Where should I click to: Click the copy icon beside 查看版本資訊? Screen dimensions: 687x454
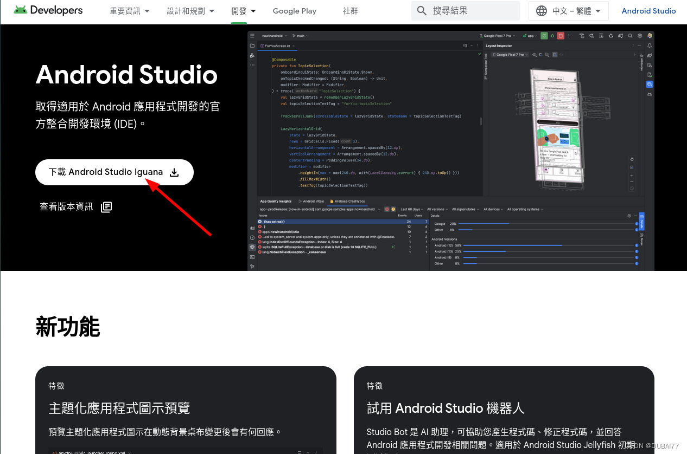[106, 206]
